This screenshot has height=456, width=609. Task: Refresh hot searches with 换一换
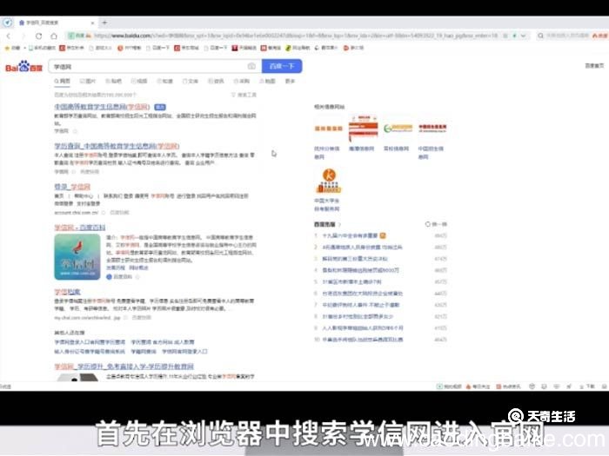click(x=436, y=224)
